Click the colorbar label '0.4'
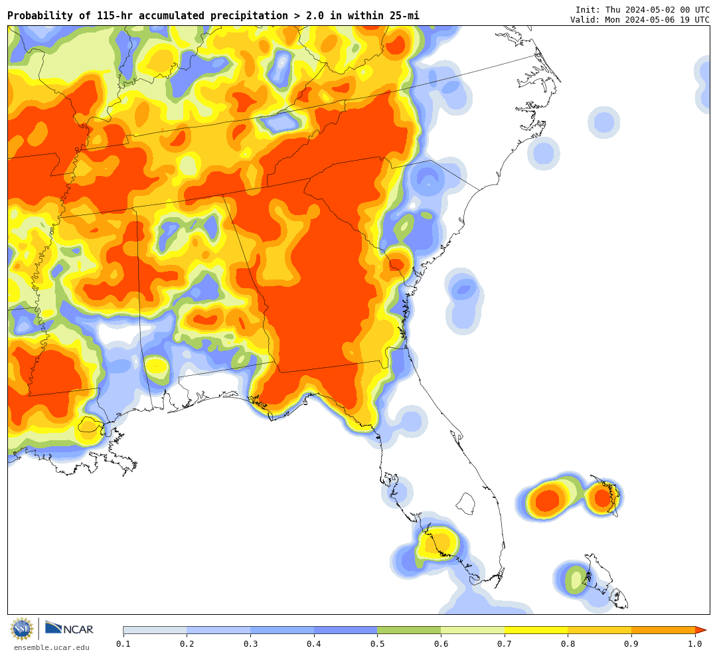Image resolution: width=717 pixels, height=656 pixels. [x=314, y=643]
